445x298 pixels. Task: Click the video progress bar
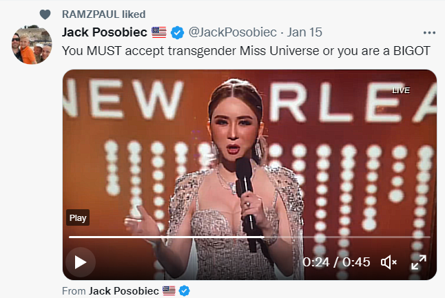pyautogui.click(x=249, y=237)
